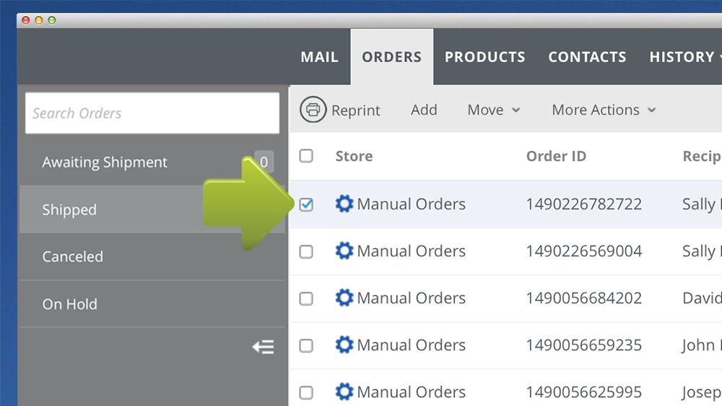Open the History dropdown tab
The height and width of the screenshot is (406, 722).
click(x=683, y=57)
